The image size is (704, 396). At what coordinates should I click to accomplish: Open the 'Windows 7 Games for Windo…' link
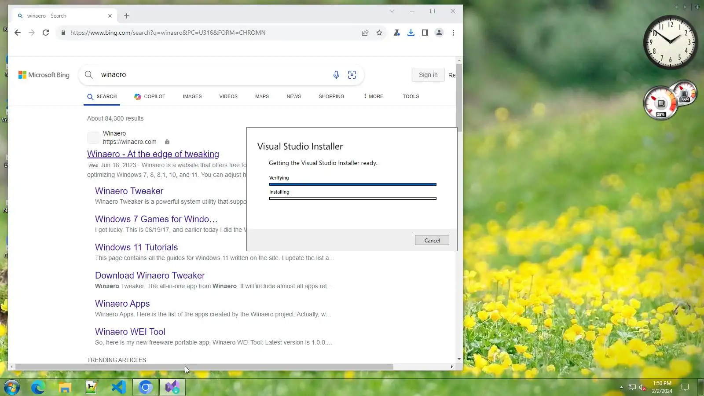pyautogui.click(x=156, y=219)
